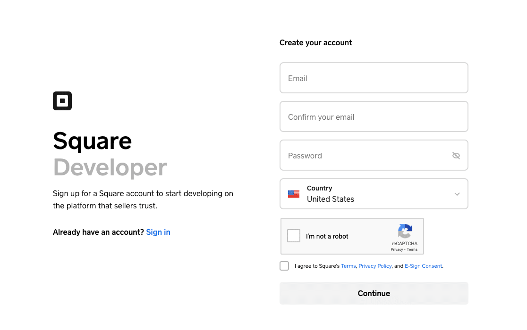Viewport: 527px width, 330px height.
Task: Toggle password visibility eye icon
Action: [456, 156]
